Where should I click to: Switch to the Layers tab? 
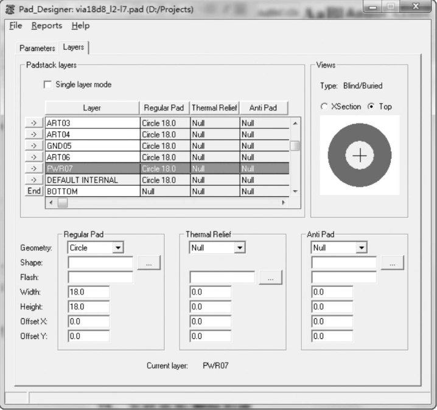[x=73, y=47]
